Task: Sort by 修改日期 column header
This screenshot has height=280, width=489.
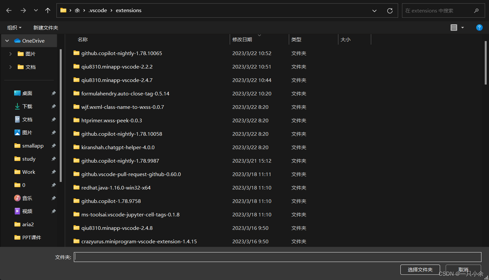Action: pyautogui.click(x=242, y=39)
